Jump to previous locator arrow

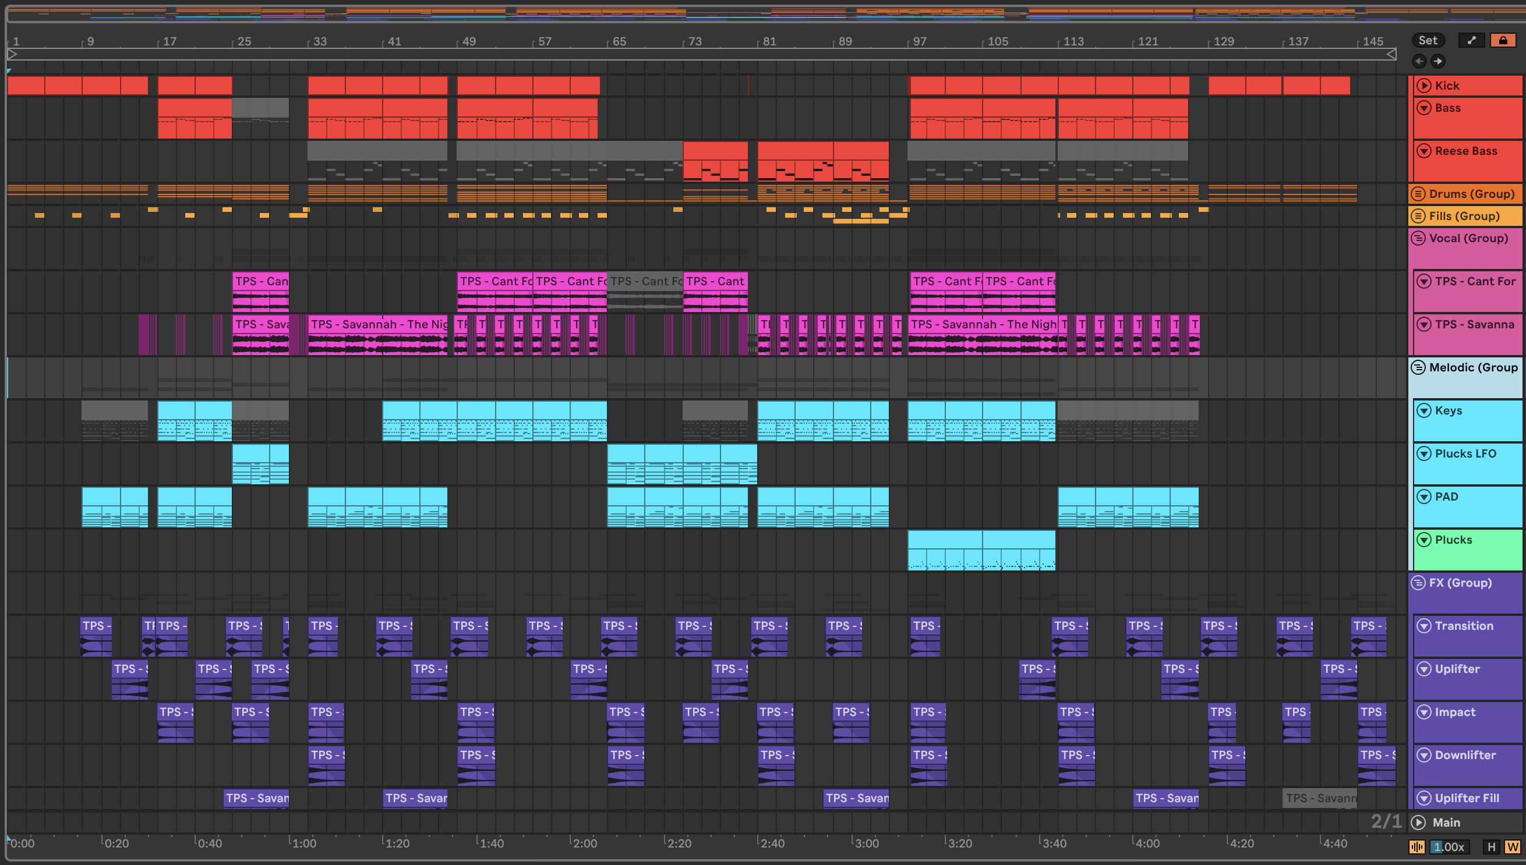pos(1419,61)
